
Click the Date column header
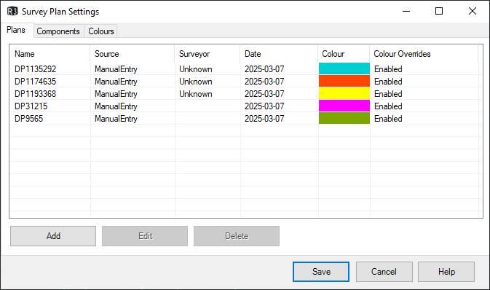point(279,54)
